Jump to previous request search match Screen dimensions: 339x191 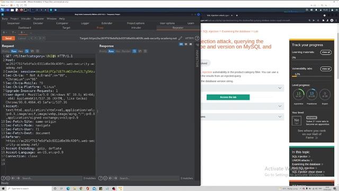tap(13, 178)
